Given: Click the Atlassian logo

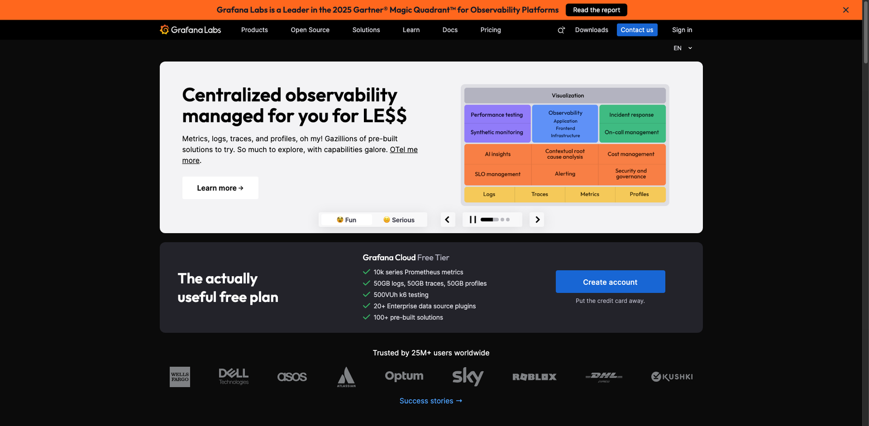Looking at the screenshot, I should tap(347, 377).
